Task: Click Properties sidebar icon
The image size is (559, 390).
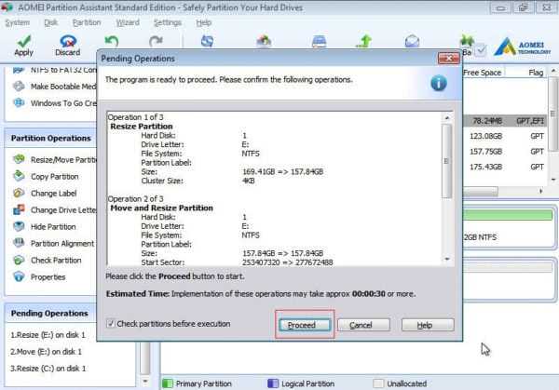Action: click(x=19, y=276)
